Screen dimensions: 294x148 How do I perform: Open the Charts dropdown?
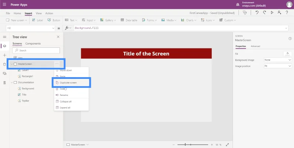[x=189, y=20]
